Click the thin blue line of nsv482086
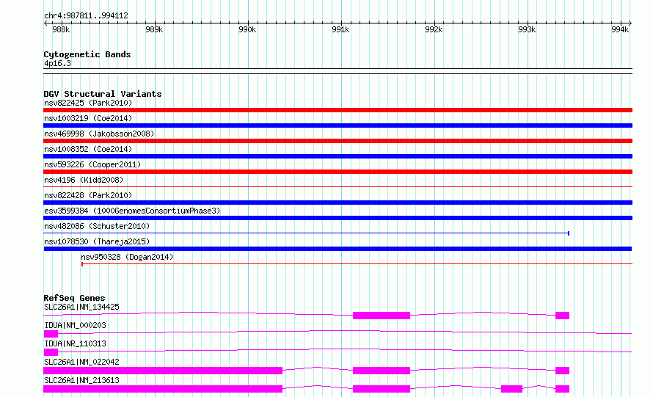This screenshot has width=653, height=397. 306,233
